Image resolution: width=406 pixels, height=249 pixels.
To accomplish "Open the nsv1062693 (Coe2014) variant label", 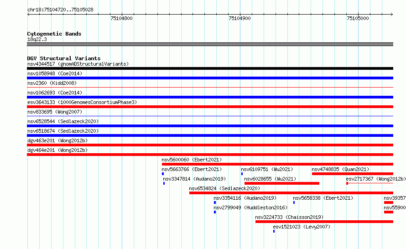I will (x=55, y=93).
